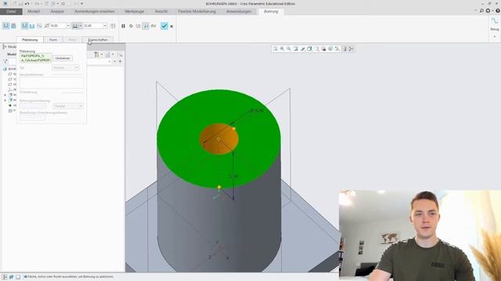Select the simple hole type icon
The height and width of the screenshot is (281, 501).
pyautogui.click(x=5, y=26)
